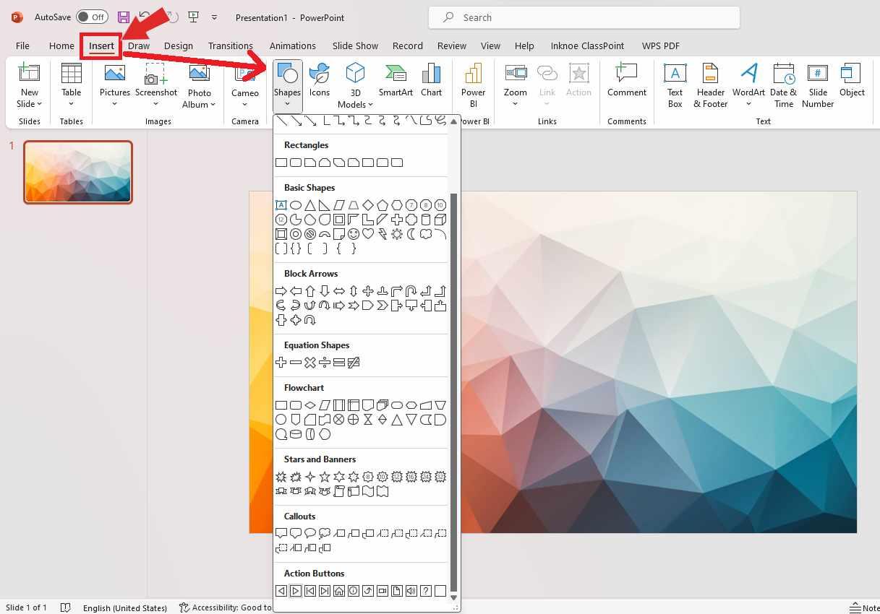The width and height of the screenshot is (880, 614).
Task: Insert a SmartArt graphic
Action: (x=395, y=79)
